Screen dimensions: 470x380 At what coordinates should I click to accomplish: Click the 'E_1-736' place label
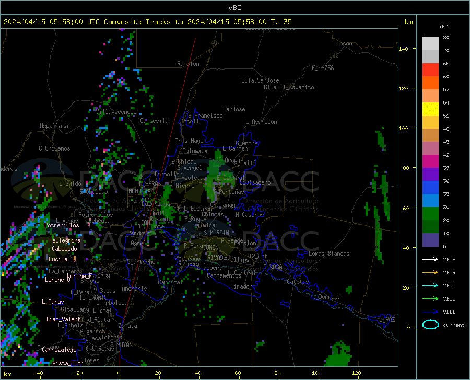pos(323,68)
